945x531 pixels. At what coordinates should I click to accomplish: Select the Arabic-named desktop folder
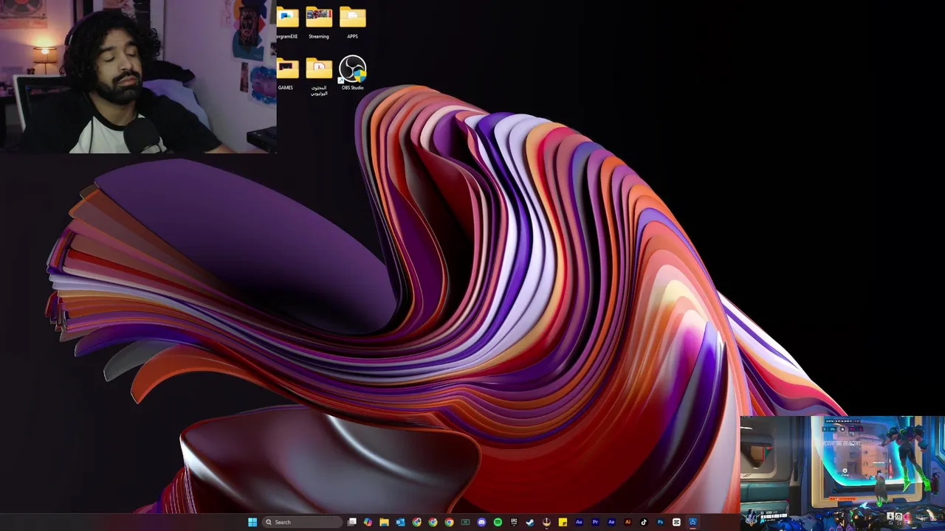319,77
